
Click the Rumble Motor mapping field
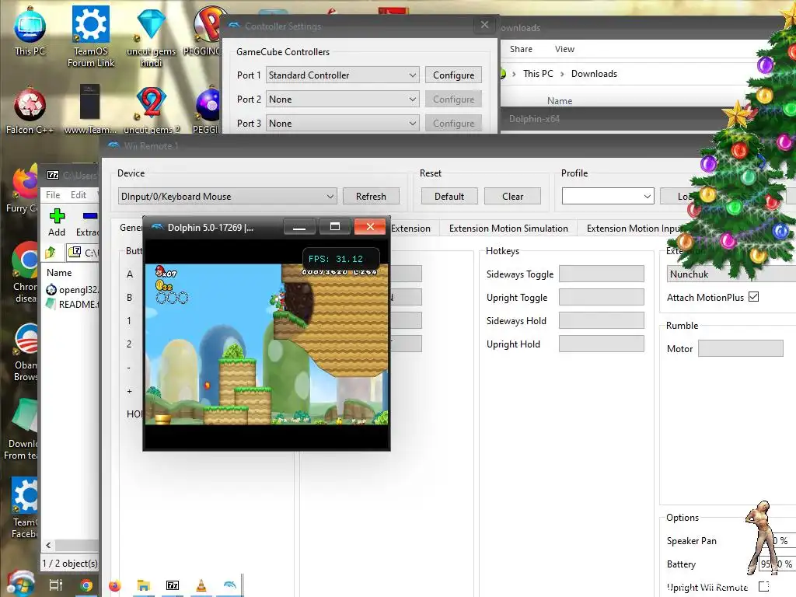(740, 349)
